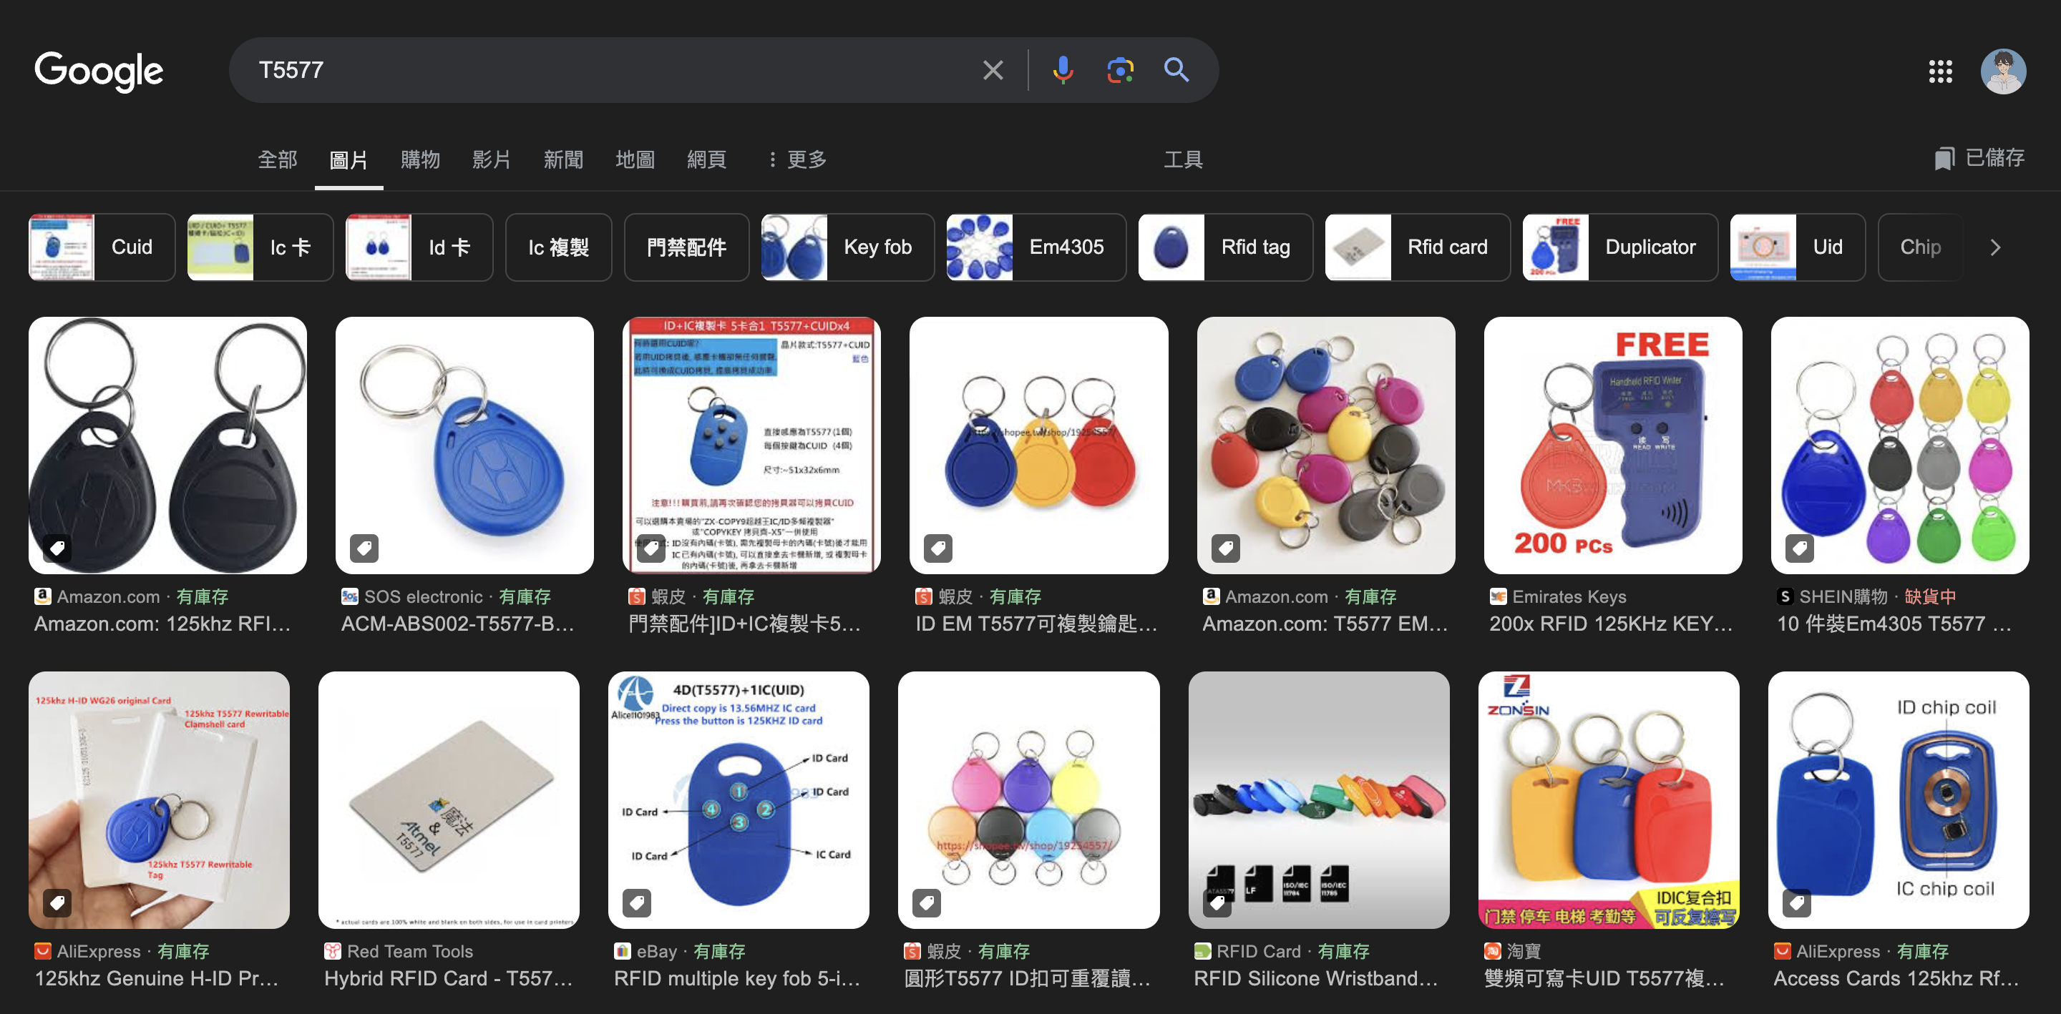The width and height of the screenshot is (2061, 1014).
Task: Apply the Em4305 filter chip
Action: pyautogui.click(x=1036, y=247)
